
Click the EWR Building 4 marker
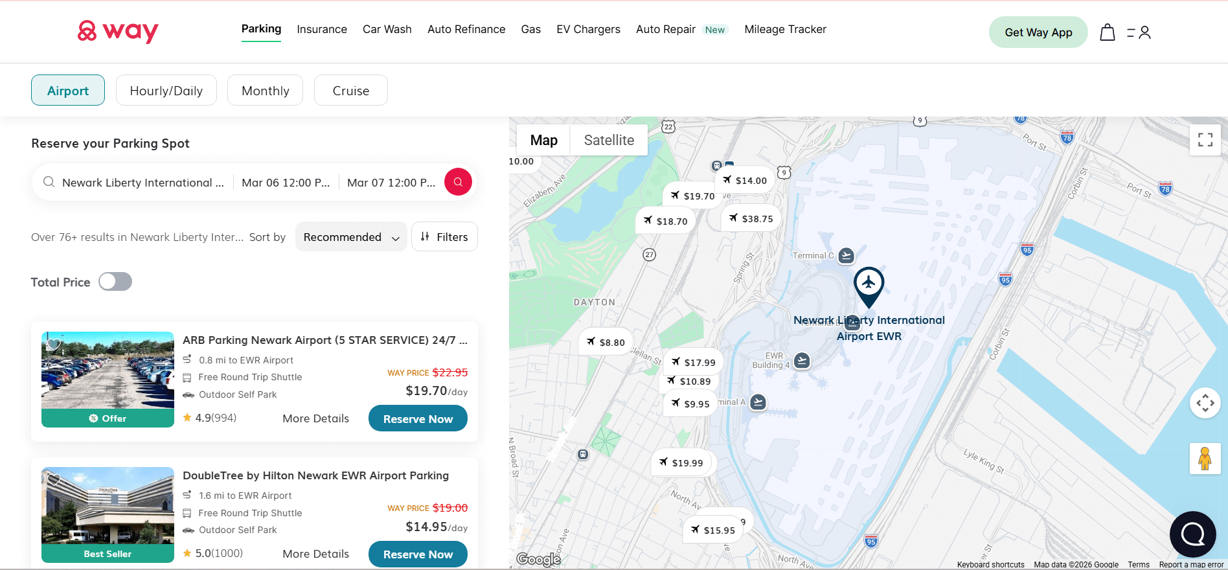click(x=802, y=361)
